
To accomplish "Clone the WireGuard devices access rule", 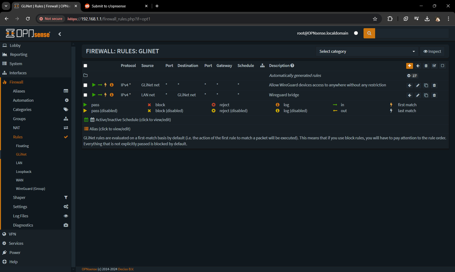I will coord(426,85).
